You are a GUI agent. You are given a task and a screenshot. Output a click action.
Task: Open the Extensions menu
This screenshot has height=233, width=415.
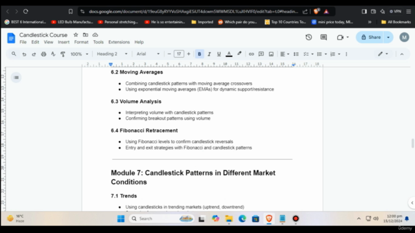[119, 42]
